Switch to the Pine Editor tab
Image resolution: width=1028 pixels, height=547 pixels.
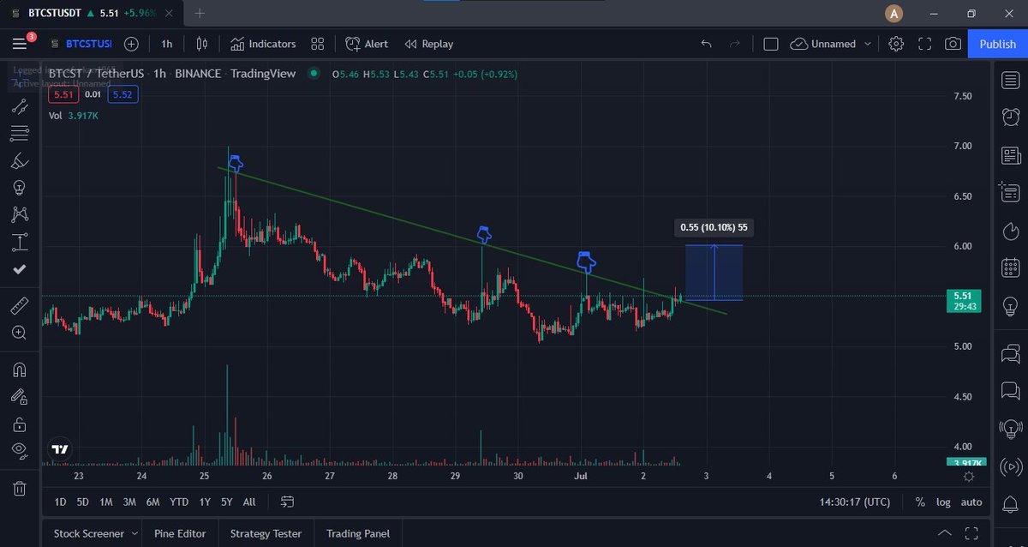click(180, 533)
